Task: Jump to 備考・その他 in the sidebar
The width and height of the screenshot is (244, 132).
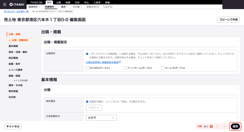Action: point(16,85)
